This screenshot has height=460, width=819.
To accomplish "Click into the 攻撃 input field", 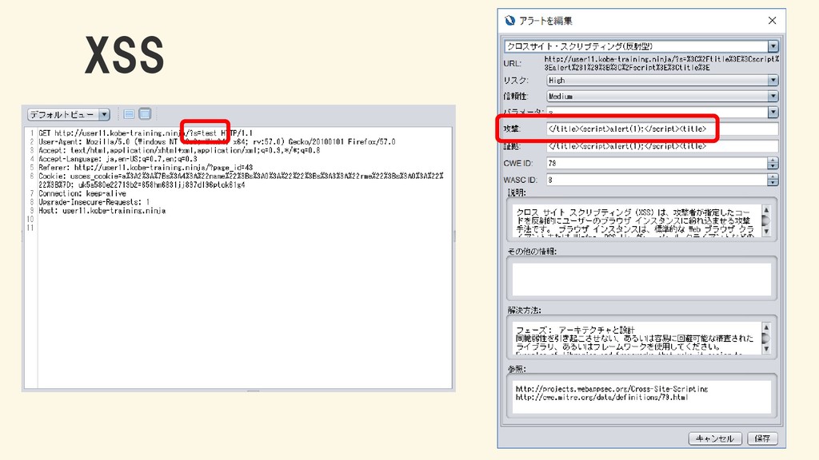I will (x=662, y=129).
